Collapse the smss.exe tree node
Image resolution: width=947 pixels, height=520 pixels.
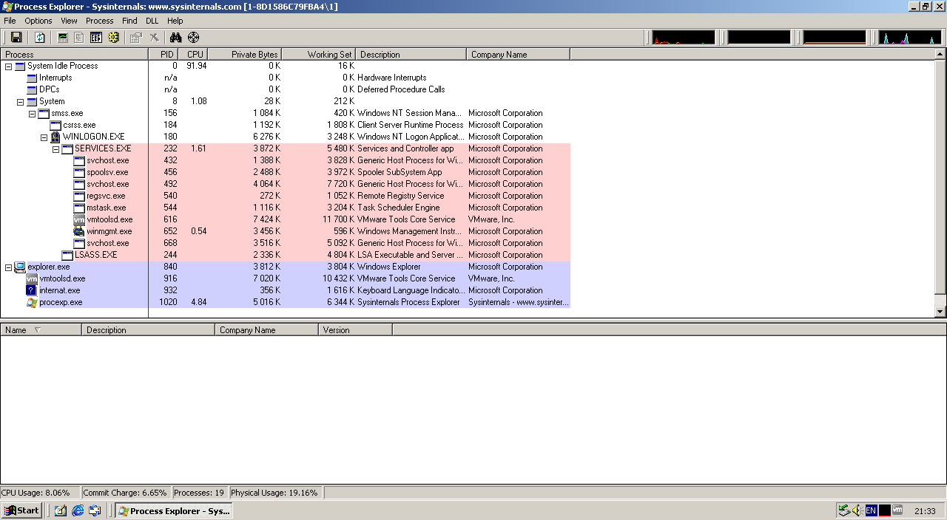pos(33,113)
